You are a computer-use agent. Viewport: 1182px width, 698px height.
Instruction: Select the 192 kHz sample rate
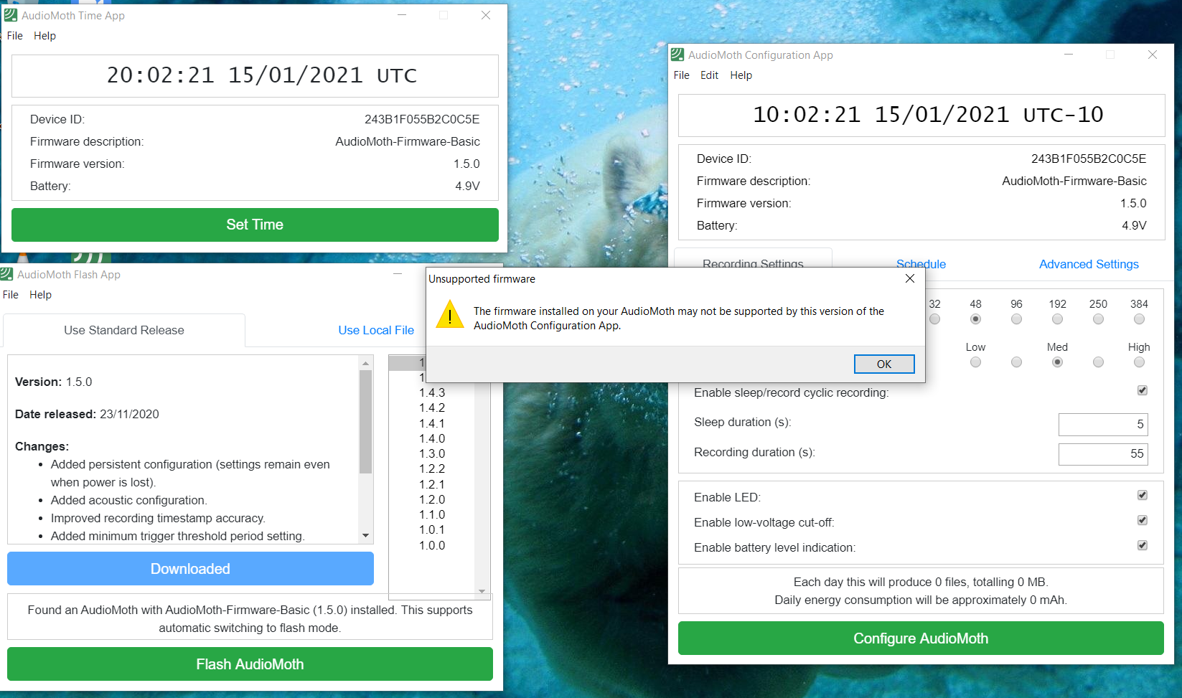click(1057, 319)
